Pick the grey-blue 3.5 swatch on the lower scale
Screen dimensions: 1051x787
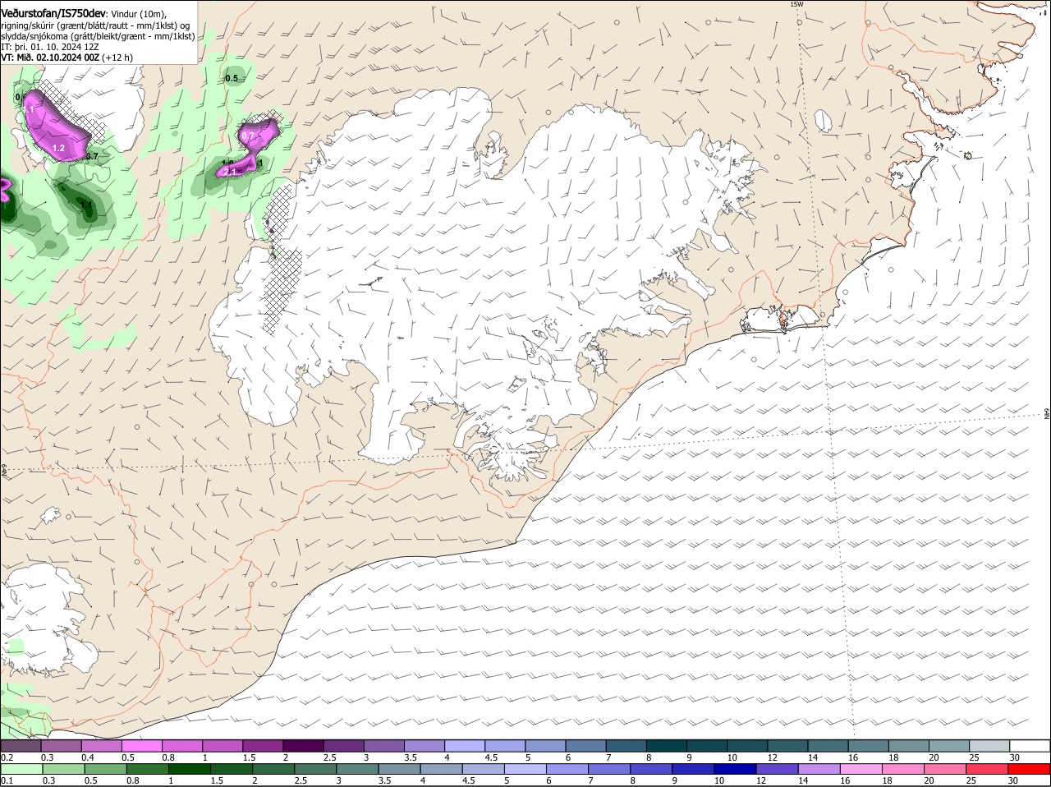point(399,770)
